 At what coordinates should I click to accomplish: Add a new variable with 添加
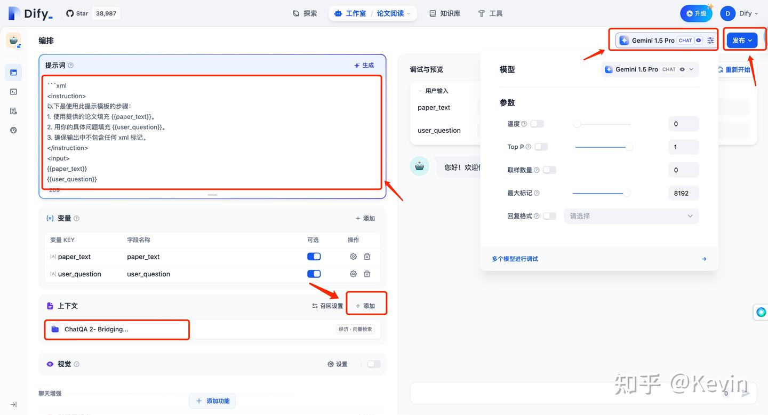[365, 218]
